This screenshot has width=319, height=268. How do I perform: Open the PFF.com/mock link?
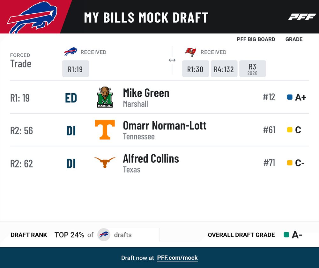177,258
